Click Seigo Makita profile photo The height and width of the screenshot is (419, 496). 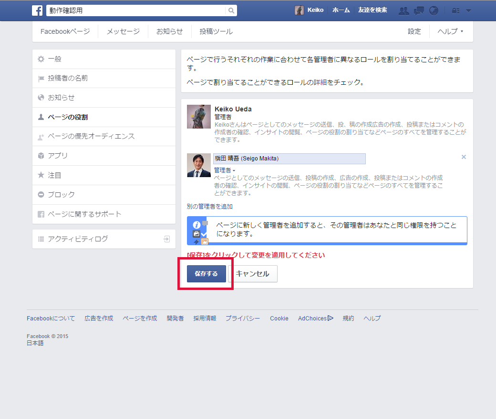point(199,165)
